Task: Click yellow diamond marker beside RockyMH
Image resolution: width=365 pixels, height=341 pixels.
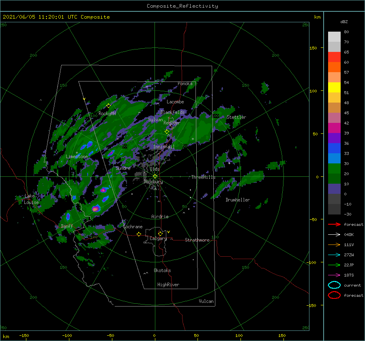Action: pos(108,106)
